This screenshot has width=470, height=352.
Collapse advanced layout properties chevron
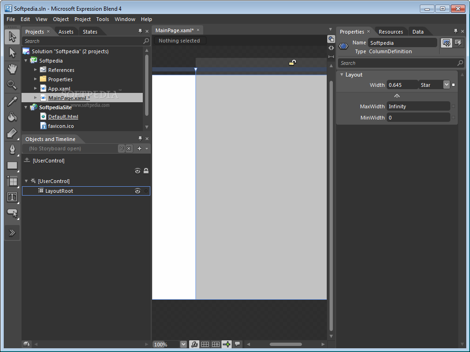point(397,96)
